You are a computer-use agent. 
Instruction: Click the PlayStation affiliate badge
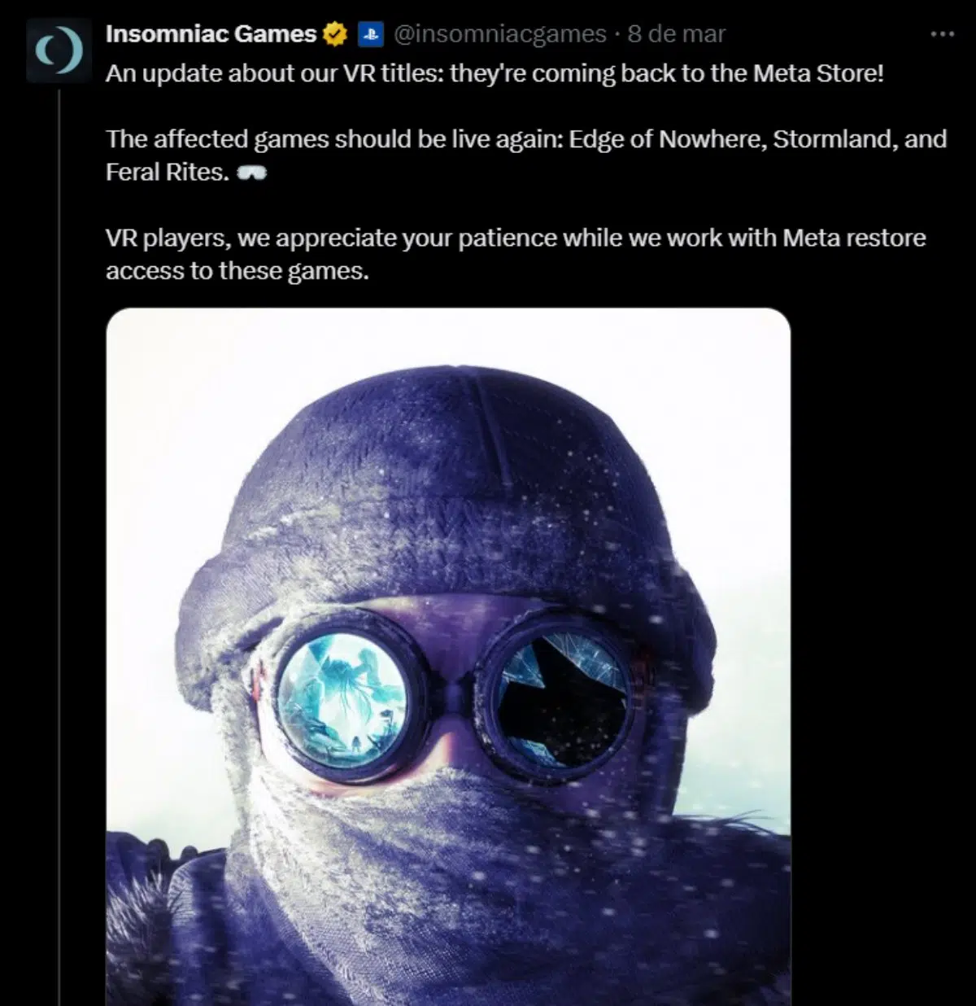(370, 34)
